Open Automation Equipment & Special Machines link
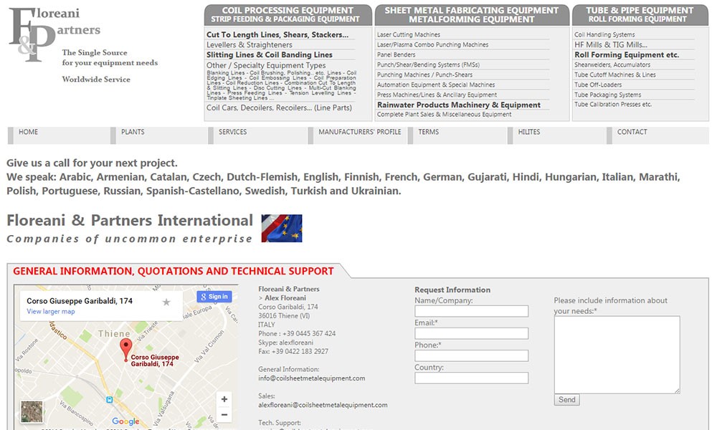 [x=436, y=85]
